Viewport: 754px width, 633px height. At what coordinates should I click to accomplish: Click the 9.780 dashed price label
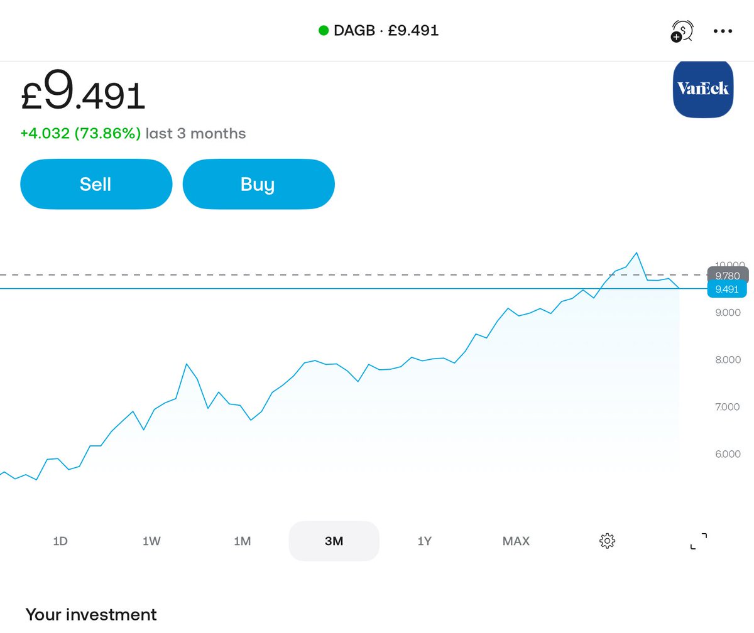tap(728, 275)
